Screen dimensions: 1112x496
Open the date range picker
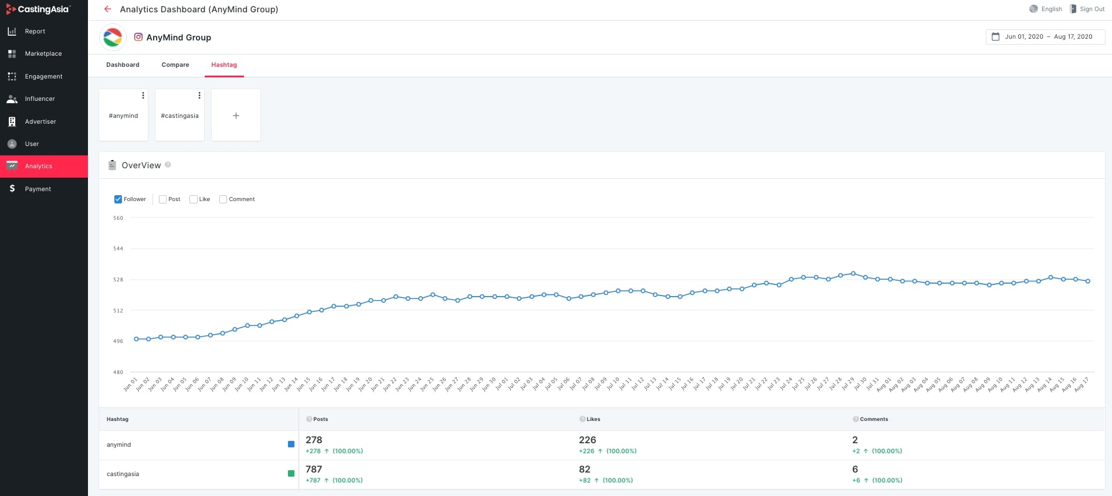[1045, 36]
